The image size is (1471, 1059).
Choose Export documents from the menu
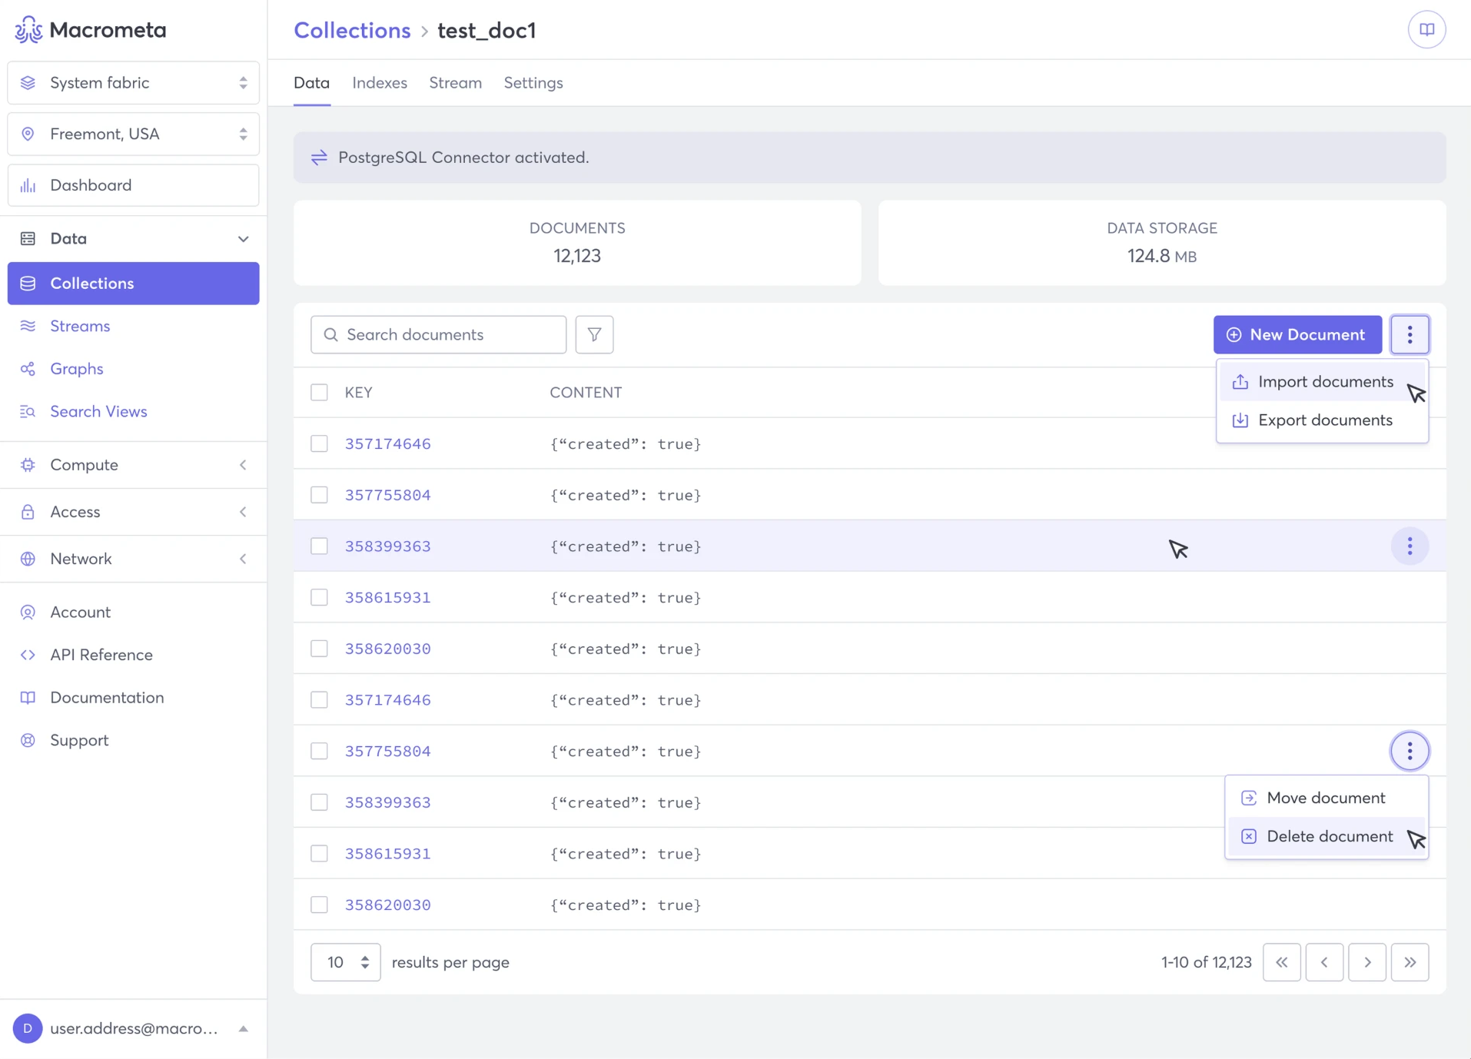pos(1322,420)
